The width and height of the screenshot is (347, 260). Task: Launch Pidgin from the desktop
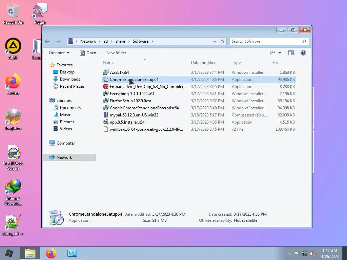(x=40, y=14)
